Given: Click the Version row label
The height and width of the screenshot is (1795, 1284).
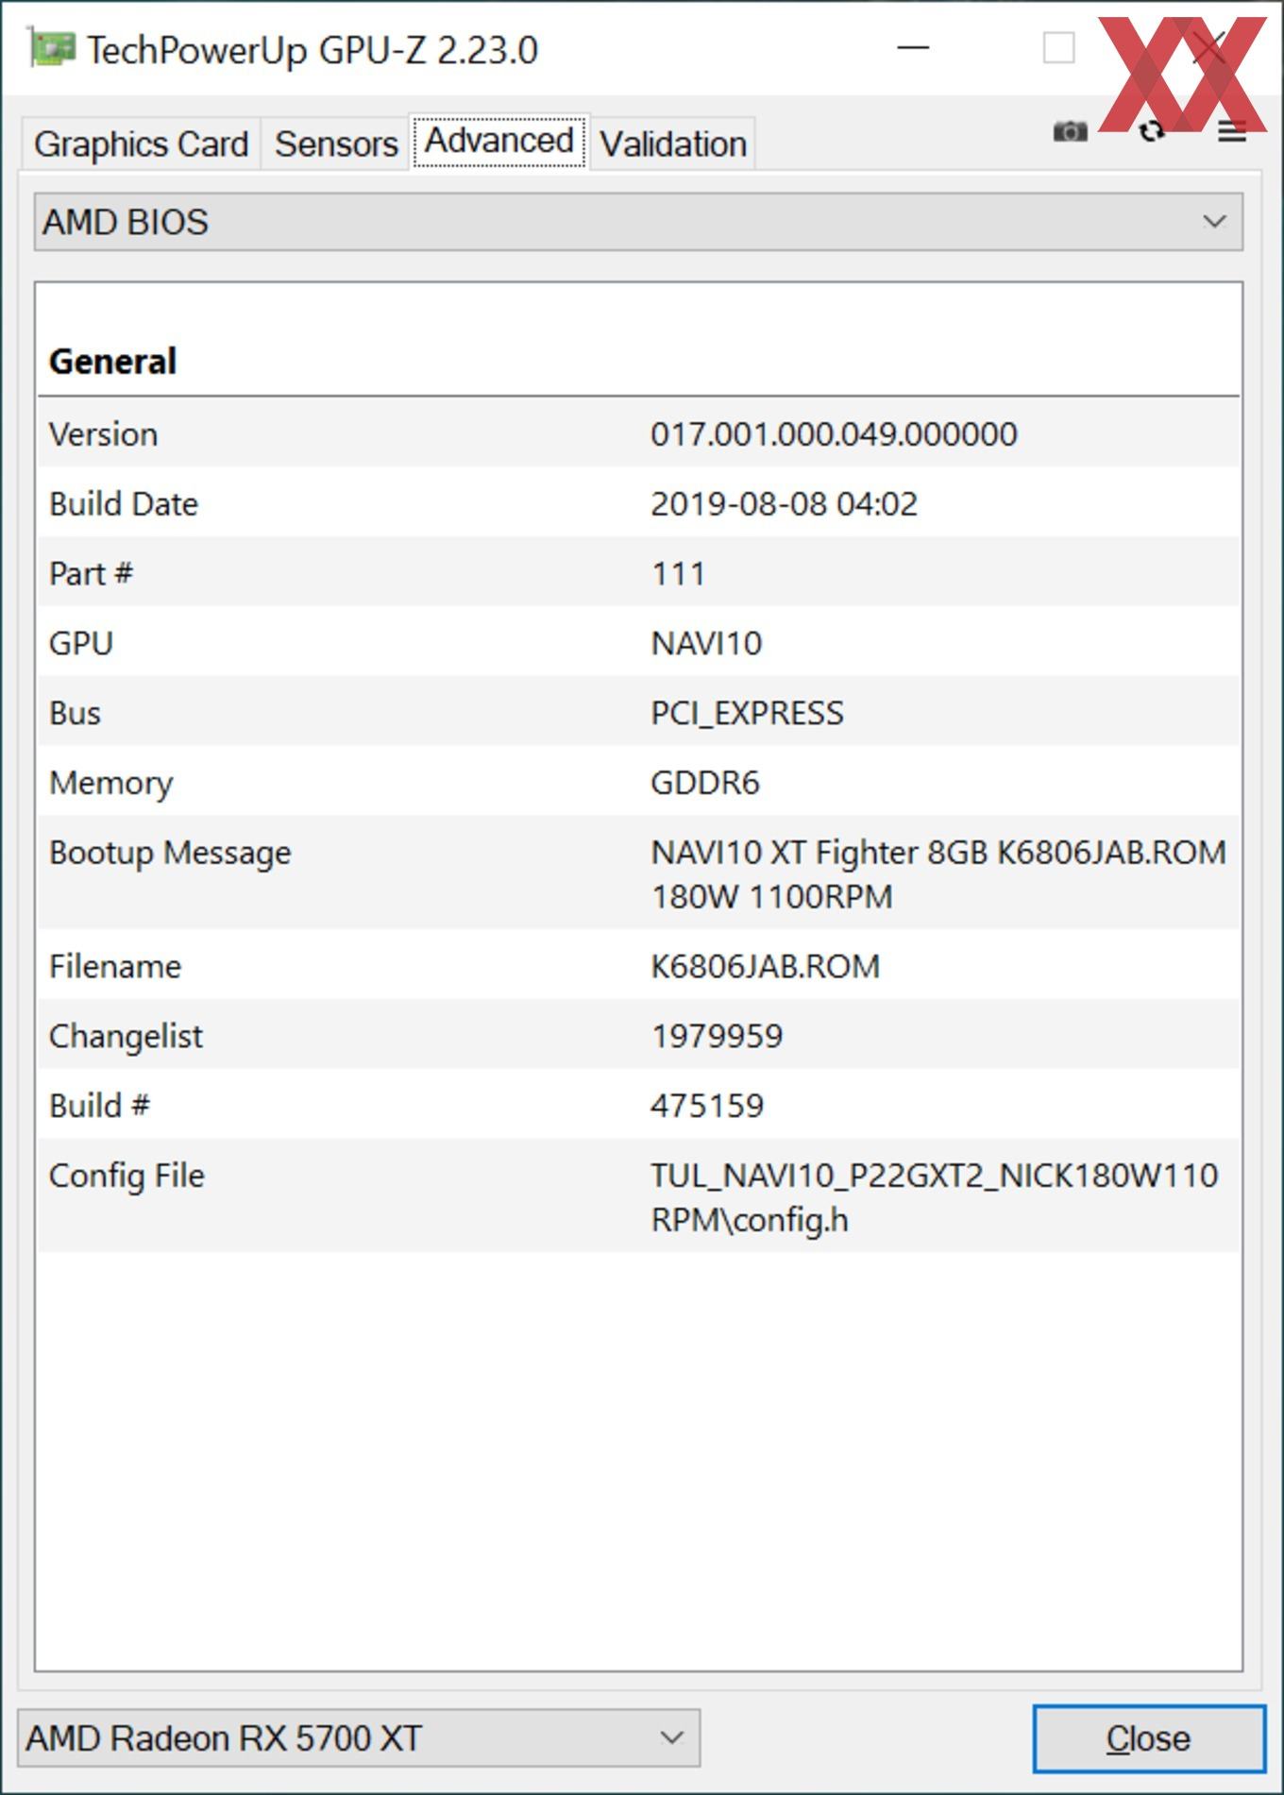Looking at the screenshot, I should 103,434.
